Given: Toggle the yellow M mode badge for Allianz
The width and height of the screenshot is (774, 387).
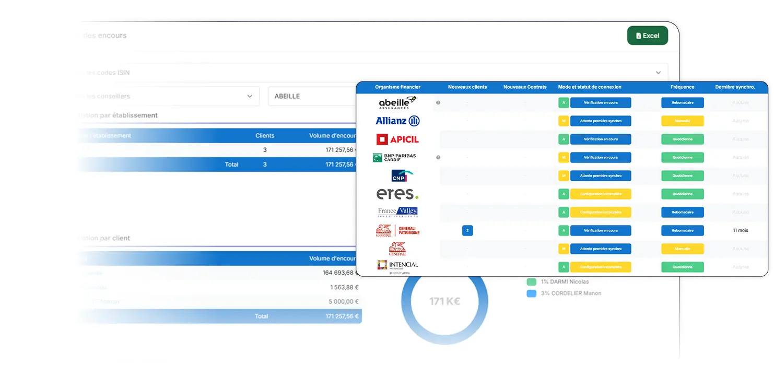Looking at the screenshot, I should click(x=564, y=121).
